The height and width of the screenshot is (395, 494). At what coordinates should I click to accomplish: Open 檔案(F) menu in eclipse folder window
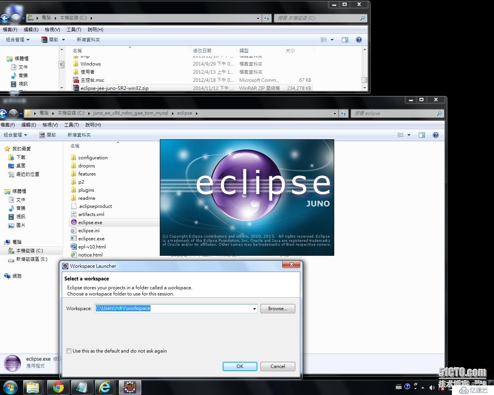[8, 125]
